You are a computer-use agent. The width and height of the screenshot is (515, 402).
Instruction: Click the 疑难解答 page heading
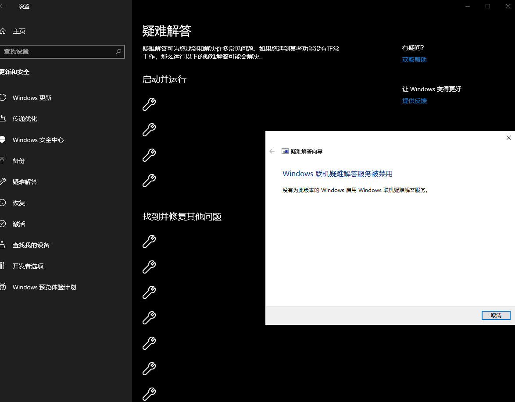[x=167, y=31]
